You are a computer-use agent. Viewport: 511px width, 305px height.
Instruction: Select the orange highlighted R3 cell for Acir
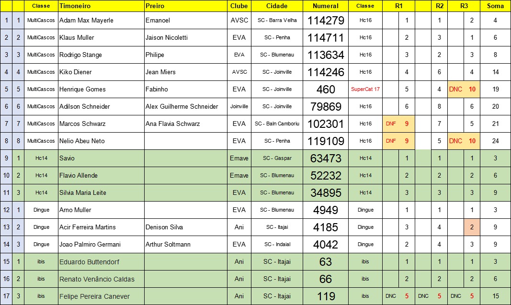pyautogui.click(x=472, y=227)
